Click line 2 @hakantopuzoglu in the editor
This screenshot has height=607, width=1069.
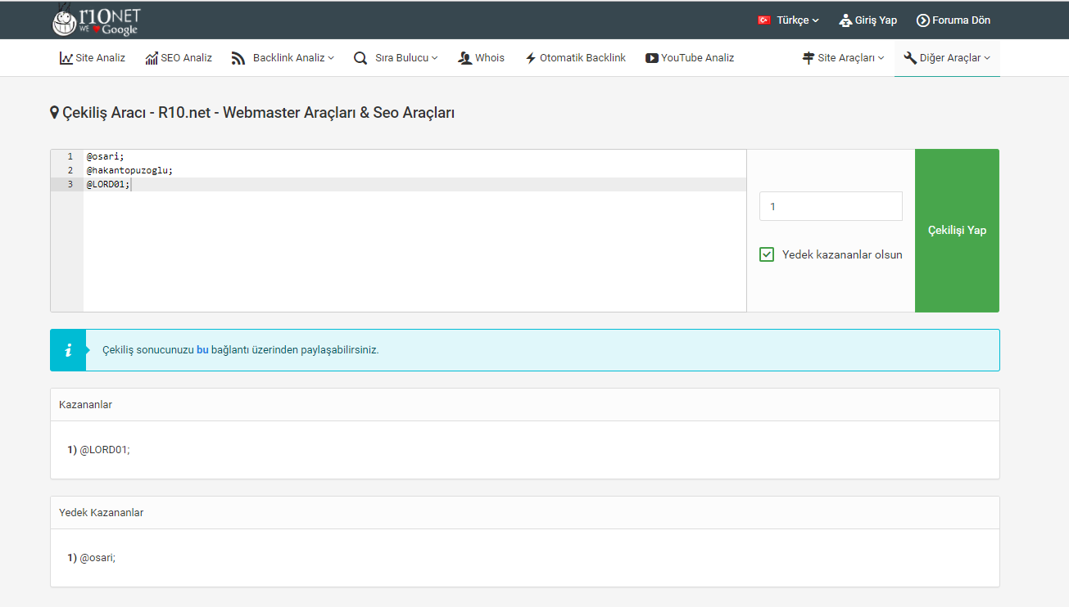pyautogui.click(x=129, y=170)
